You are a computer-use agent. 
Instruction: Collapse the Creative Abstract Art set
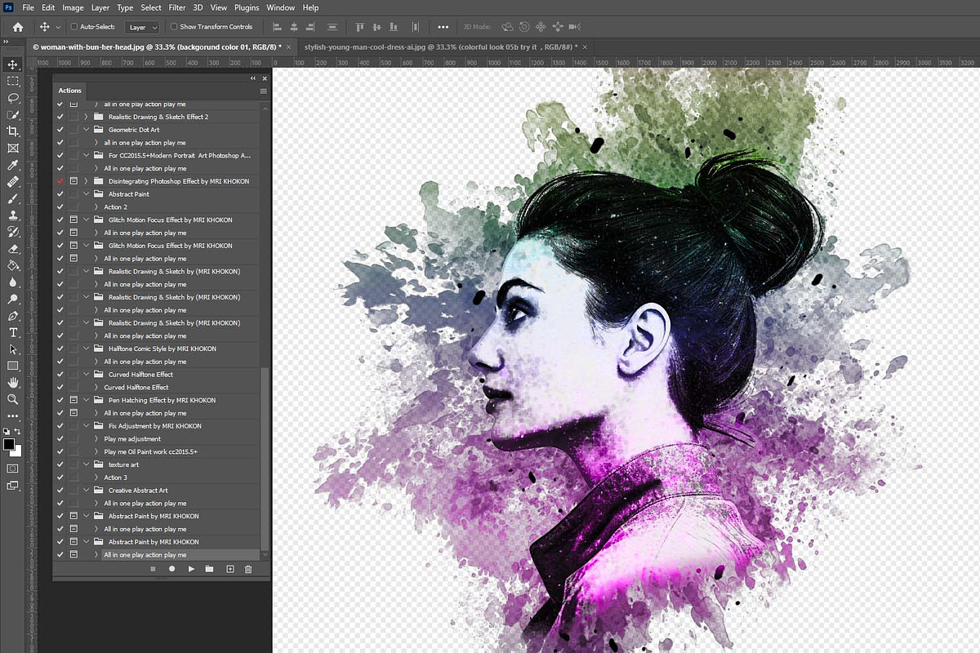click(x=87, y=491)
